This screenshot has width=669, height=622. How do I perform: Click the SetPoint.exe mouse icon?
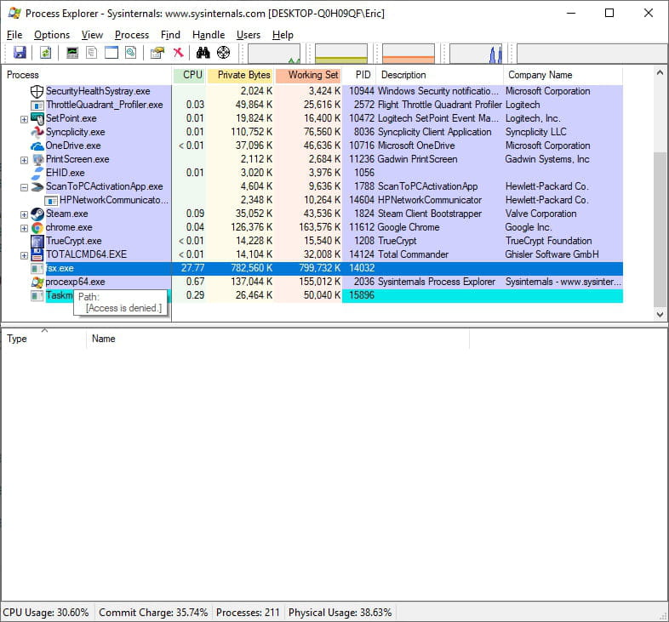point(37,118)
